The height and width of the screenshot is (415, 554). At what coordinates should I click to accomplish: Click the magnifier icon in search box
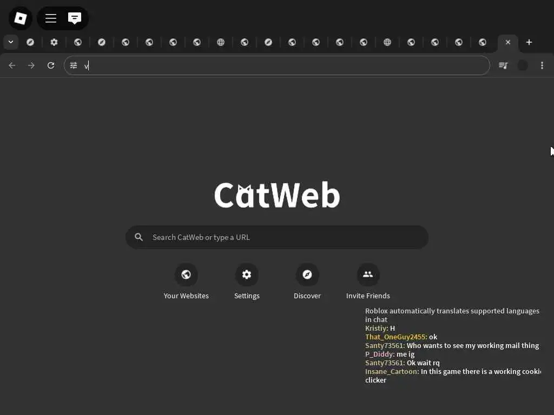(x=139, y=237)
